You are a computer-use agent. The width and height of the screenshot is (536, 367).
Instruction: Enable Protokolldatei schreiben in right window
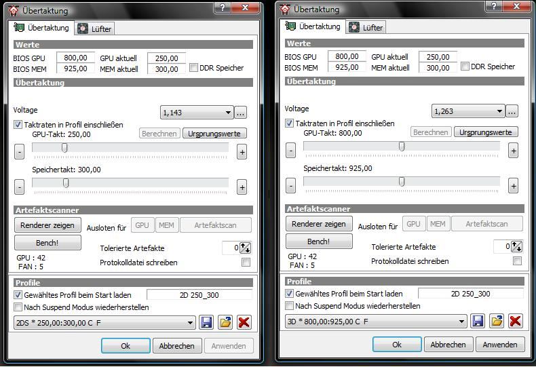coord(517,260)
